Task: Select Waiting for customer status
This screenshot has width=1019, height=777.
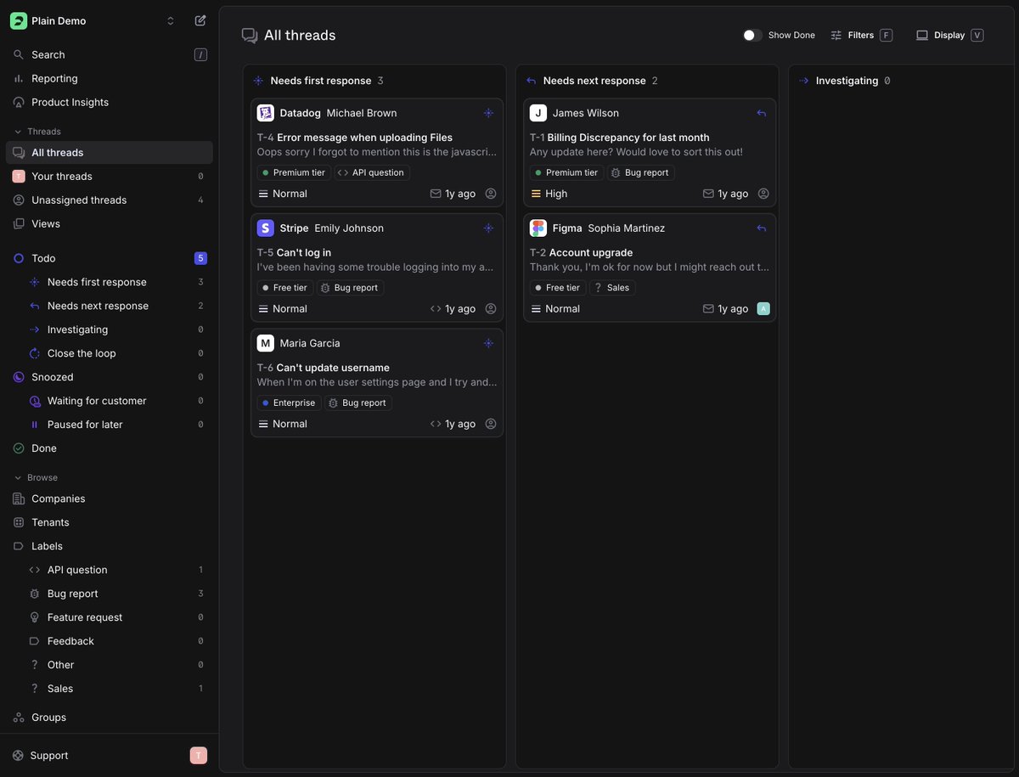Action: coord(117,401)
